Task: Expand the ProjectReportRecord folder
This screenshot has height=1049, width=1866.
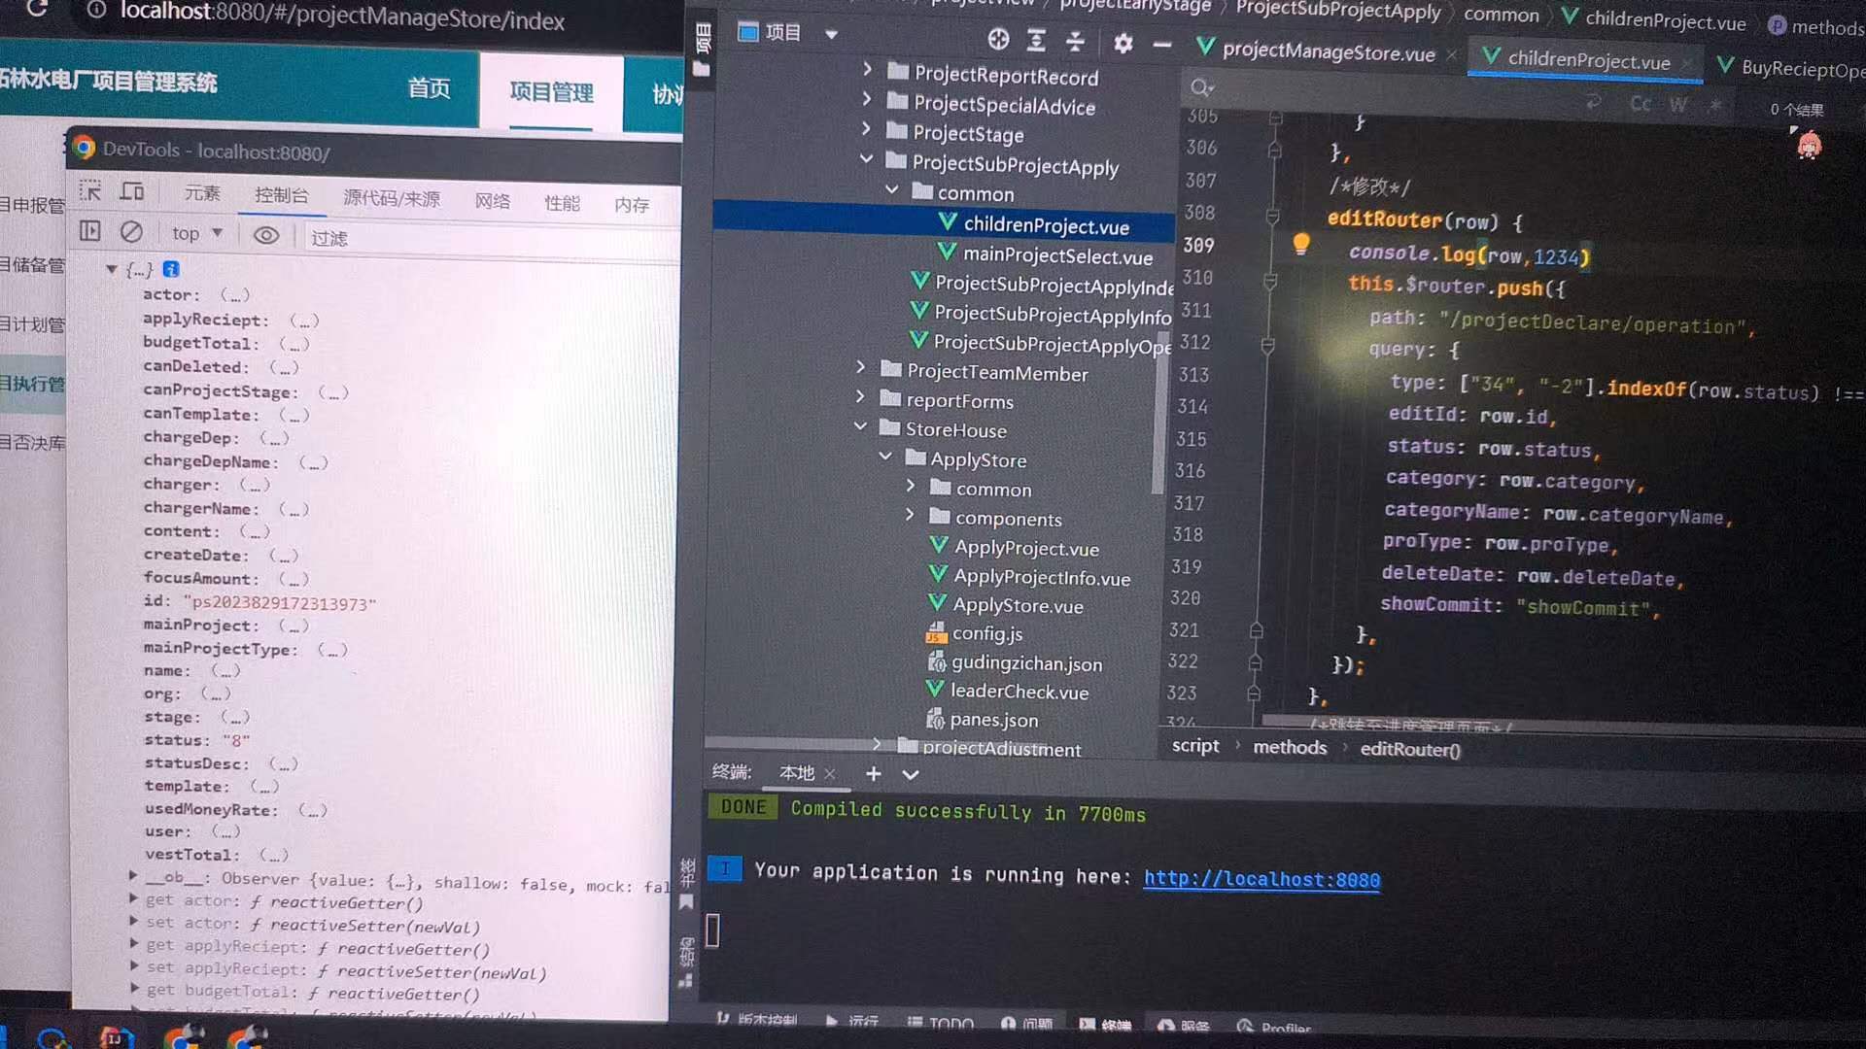Action: 867,70
